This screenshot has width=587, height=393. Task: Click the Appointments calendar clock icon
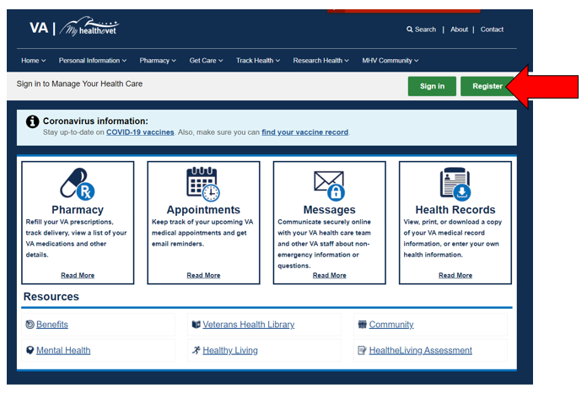click(x=203, y=184)
